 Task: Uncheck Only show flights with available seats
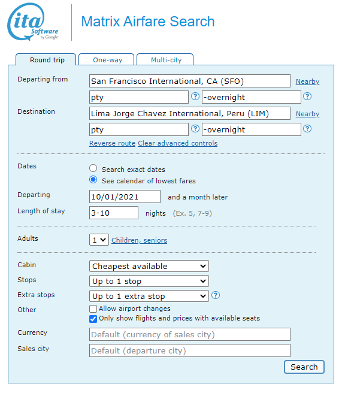point(93,319)
